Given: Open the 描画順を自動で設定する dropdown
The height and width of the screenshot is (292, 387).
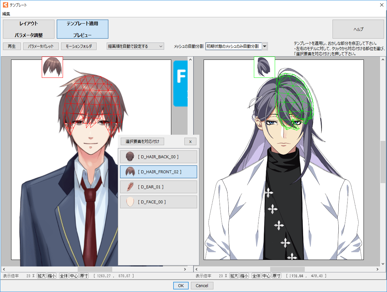Looking at the screenshot, I should [135, 46].
